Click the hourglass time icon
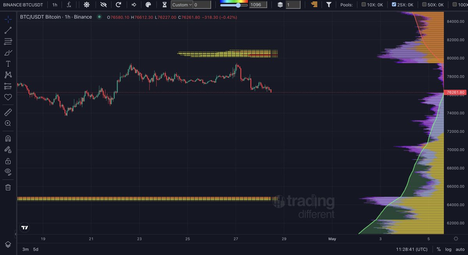Viewport: 468px width, 255px height. [165, 5]
